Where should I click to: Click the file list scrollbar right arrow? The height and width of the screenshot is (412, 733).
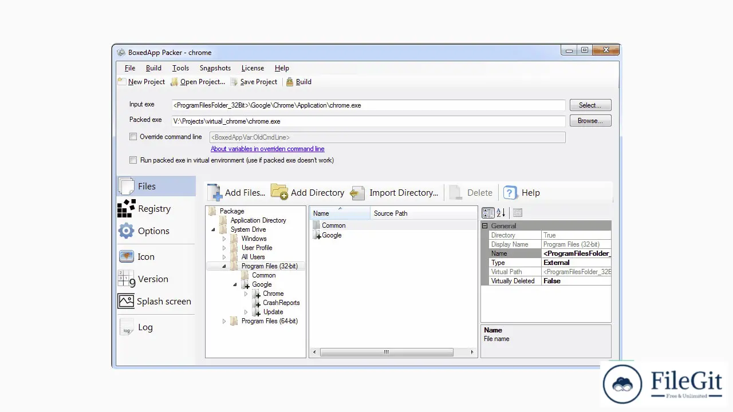pos(473,352)
